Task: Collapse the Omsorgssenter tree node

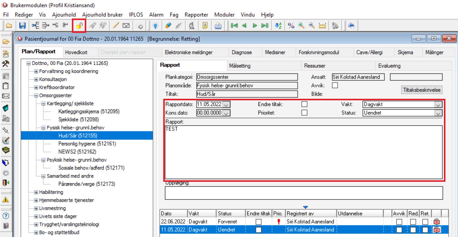Action: 36,96
